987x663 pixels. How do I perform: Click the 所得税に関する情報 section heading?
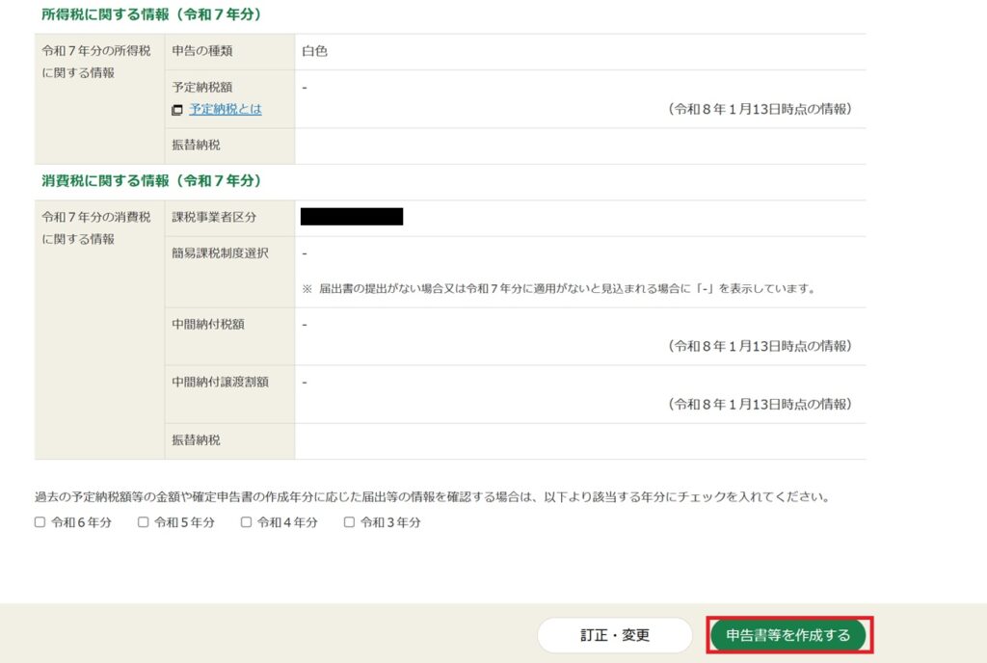(x=151, y=14)
